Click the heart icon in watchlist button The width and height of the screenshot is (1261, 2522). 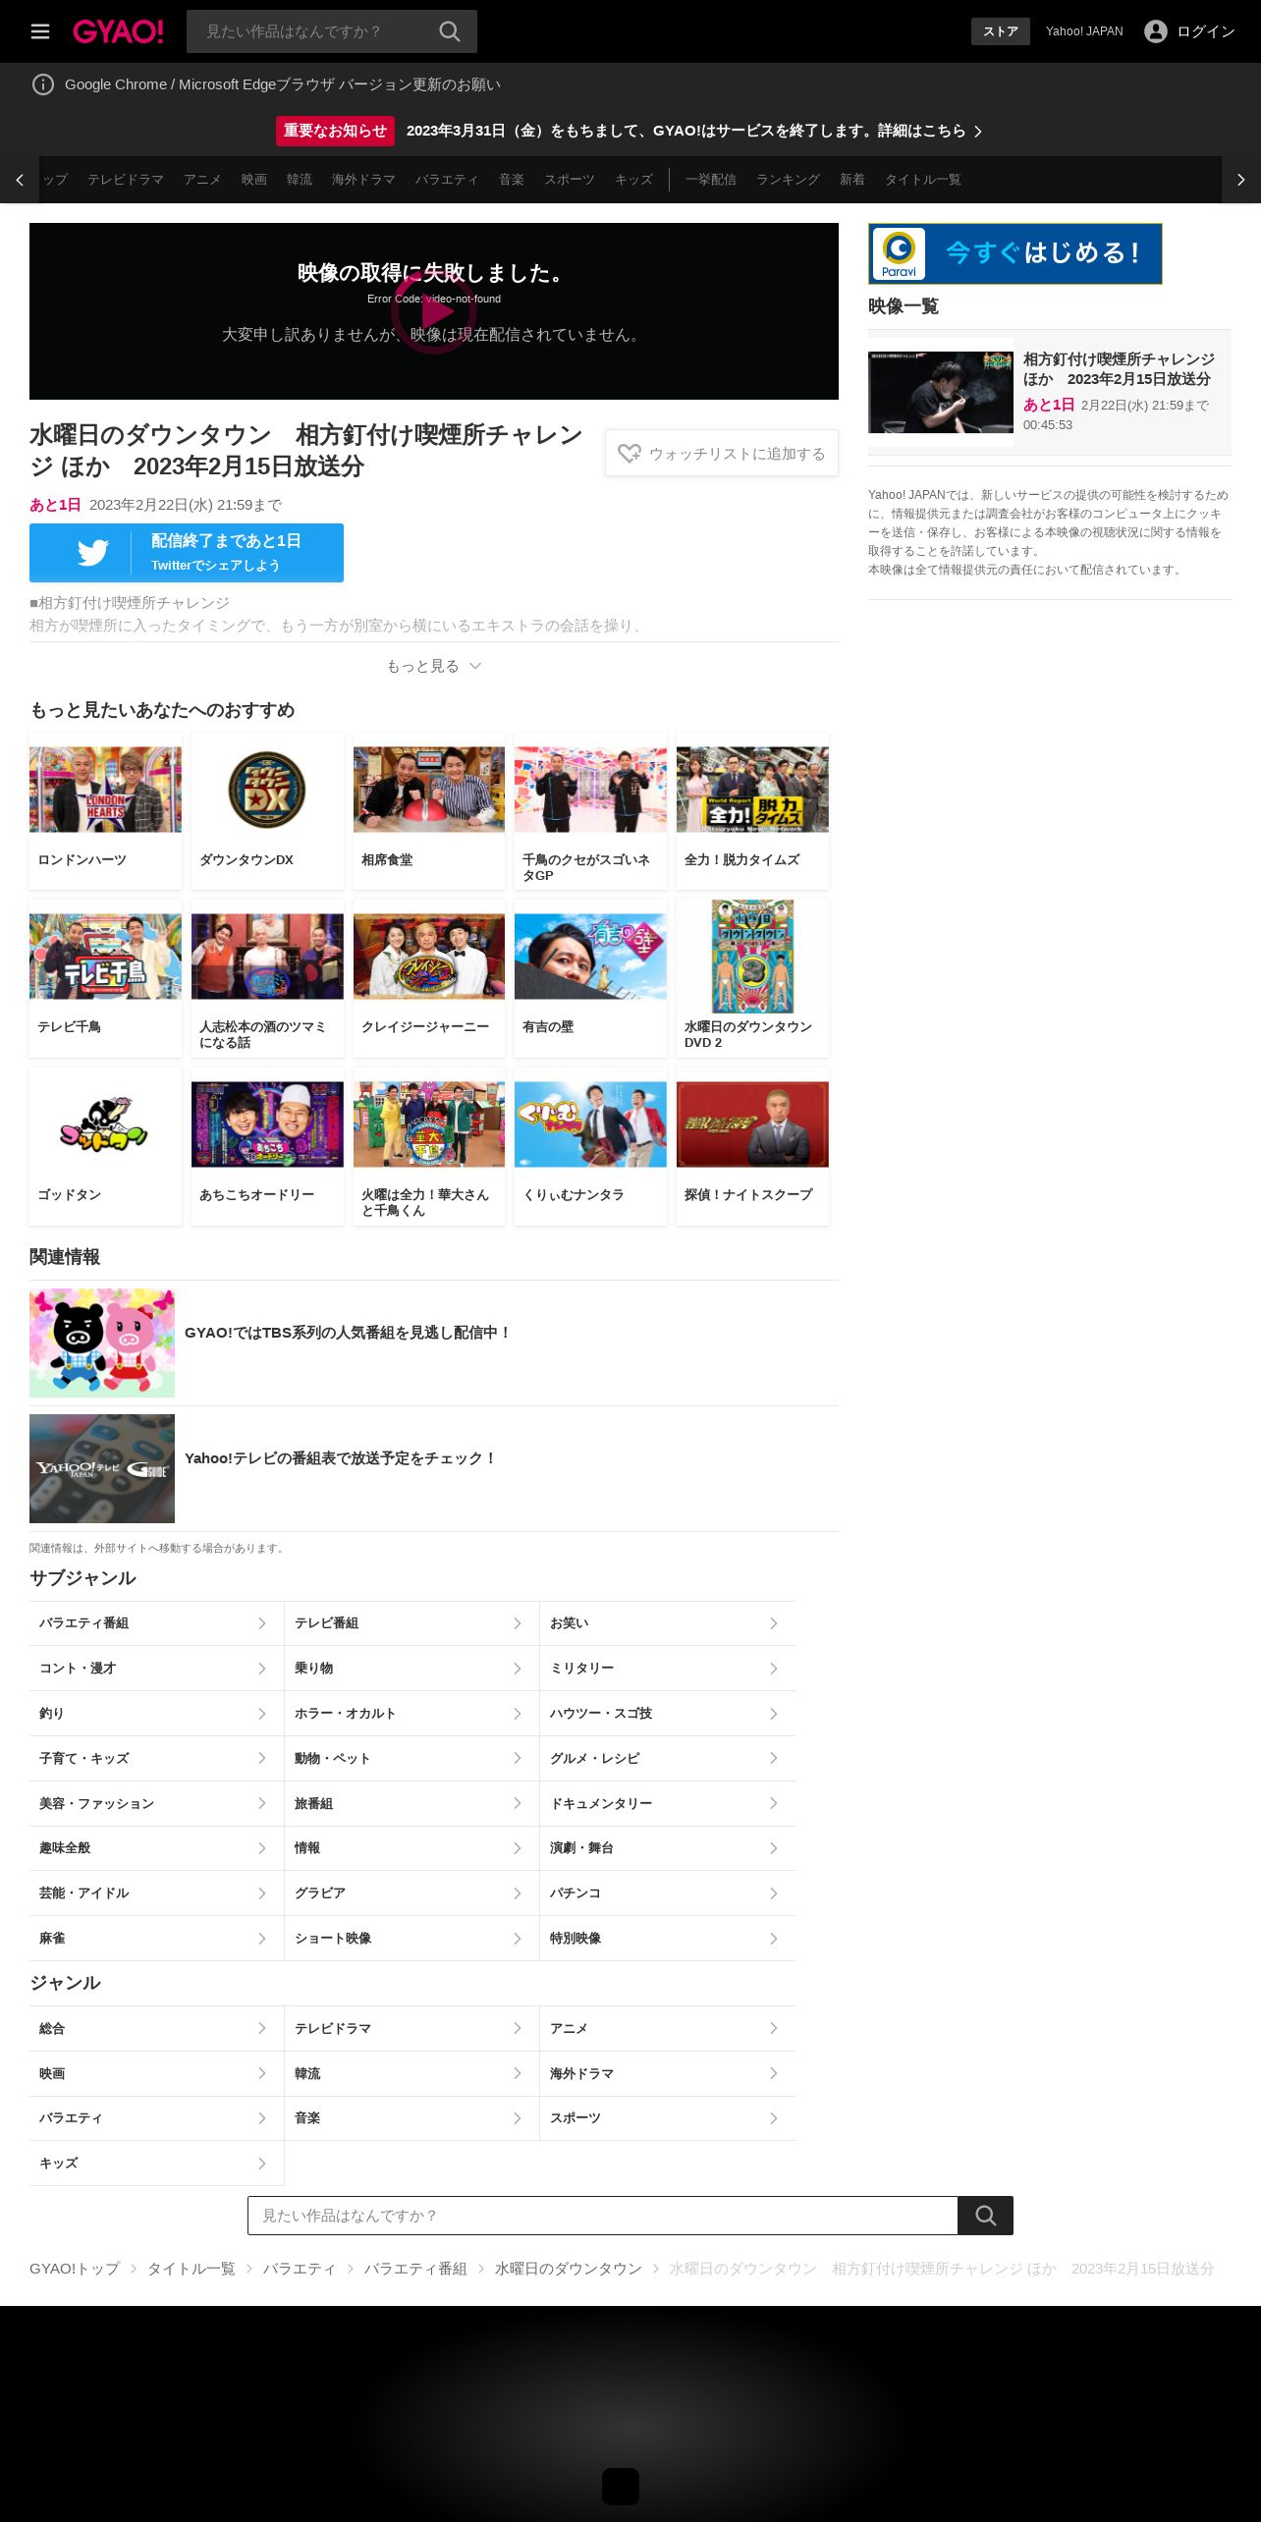[630, 454]
